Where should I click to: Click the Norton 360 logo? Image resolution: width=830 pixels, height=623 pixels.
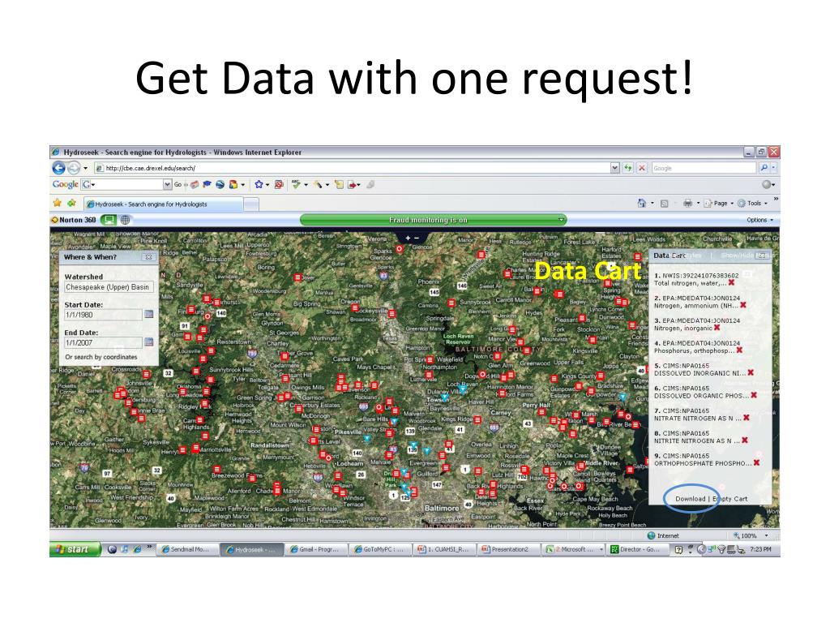[74, 220]
